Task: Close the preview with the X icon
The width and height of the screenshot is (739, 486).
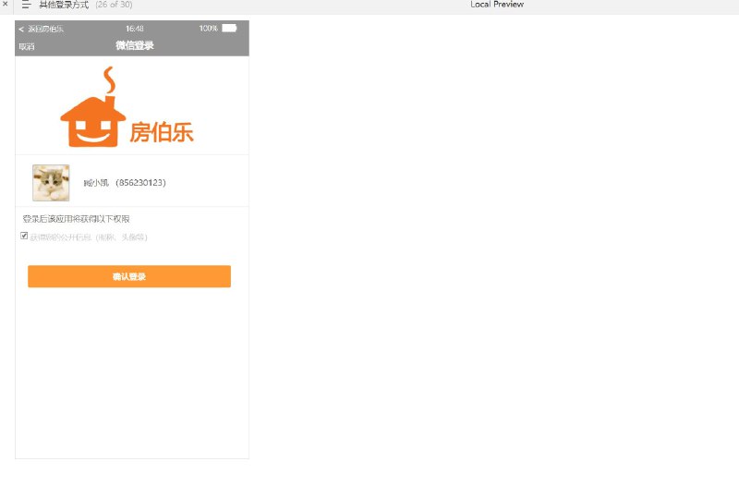Action: (5, 4)
